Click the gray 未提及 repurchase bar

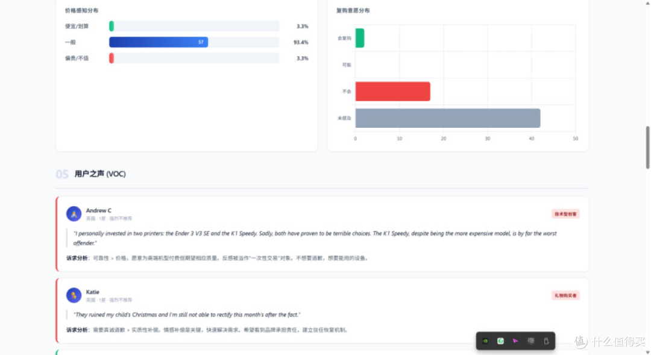(x=447, y=118)
